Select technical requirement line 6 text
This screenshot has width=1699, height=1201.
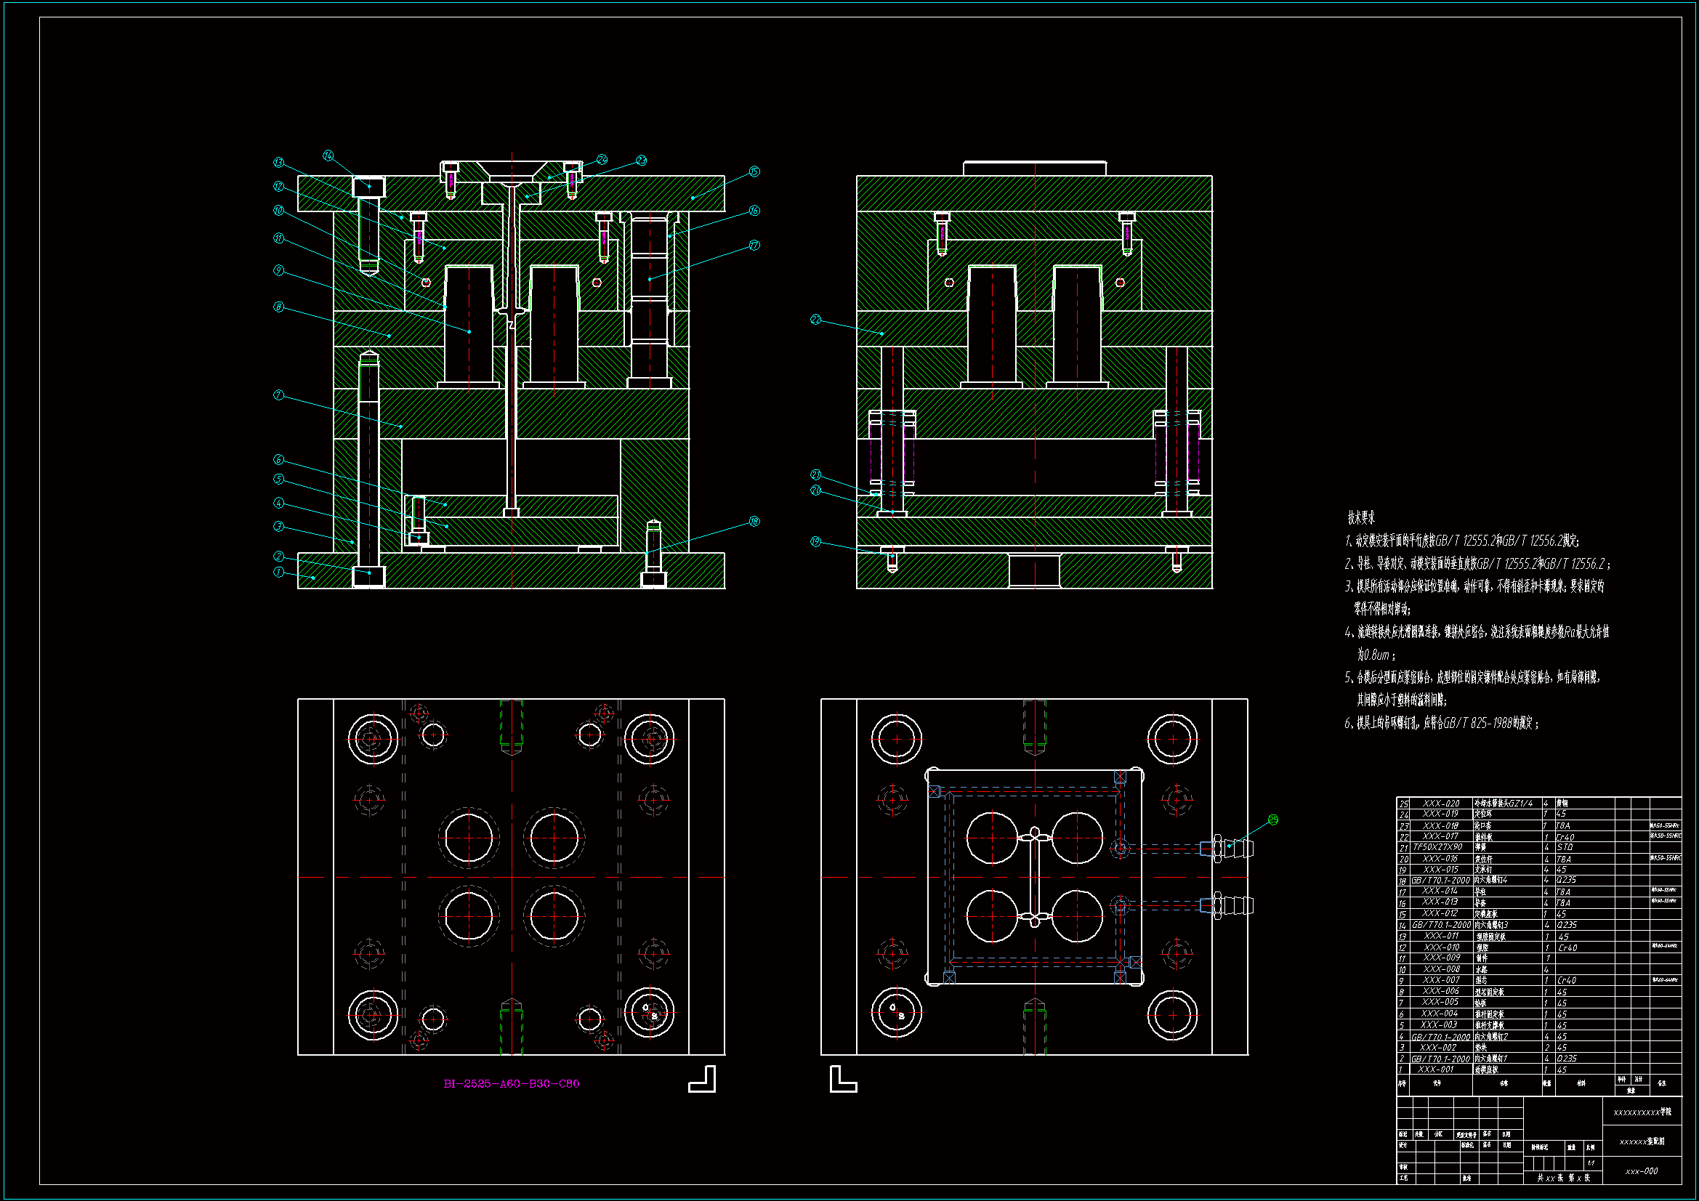tap(1442, 723)
